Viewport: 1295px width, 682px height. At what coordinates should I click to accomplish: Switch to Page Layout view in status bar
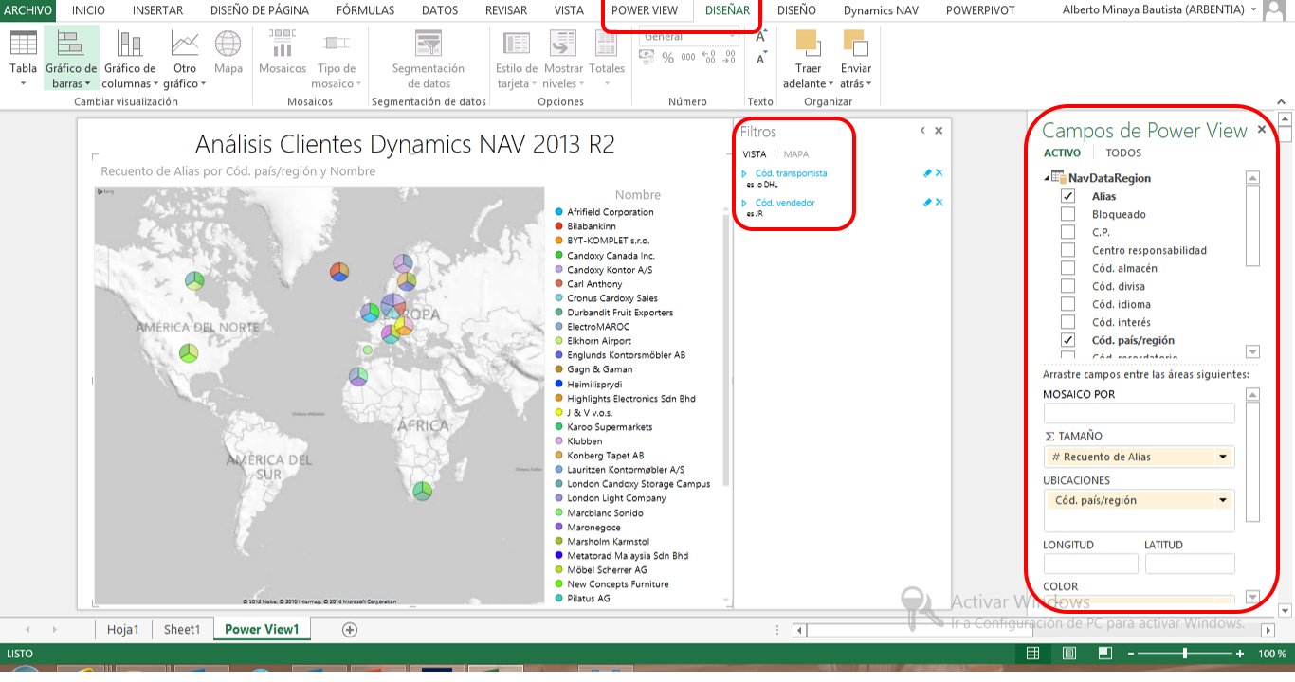1068,654
